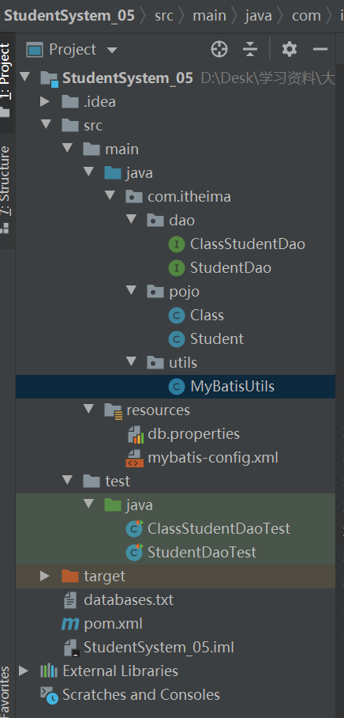
Task: Switch to the Structure tool window tab
Action: point(6,191)
